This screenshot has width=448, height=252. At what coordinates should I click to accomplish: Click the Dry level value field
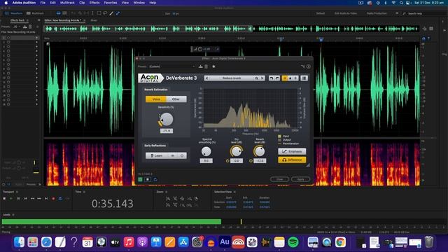237,161
